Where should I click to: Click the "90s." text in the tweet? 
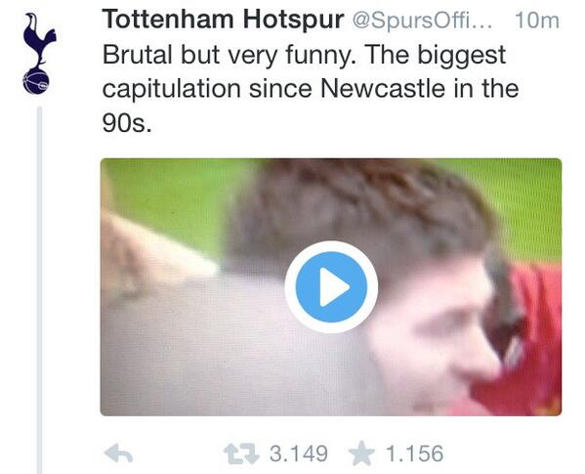pos(127,123)
